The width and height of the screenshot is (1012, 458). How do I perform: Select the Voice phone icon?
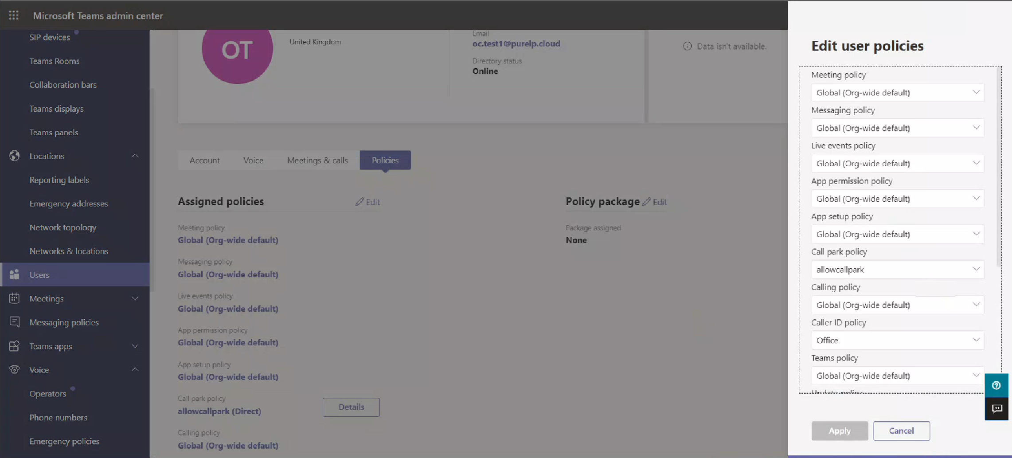15,370
